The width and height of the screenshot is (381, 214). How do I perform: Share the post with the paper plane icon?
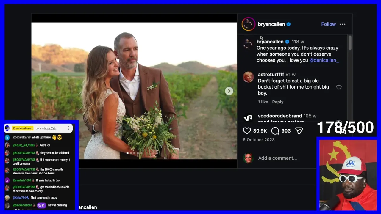pyautogui.click(x=299, y=131)
